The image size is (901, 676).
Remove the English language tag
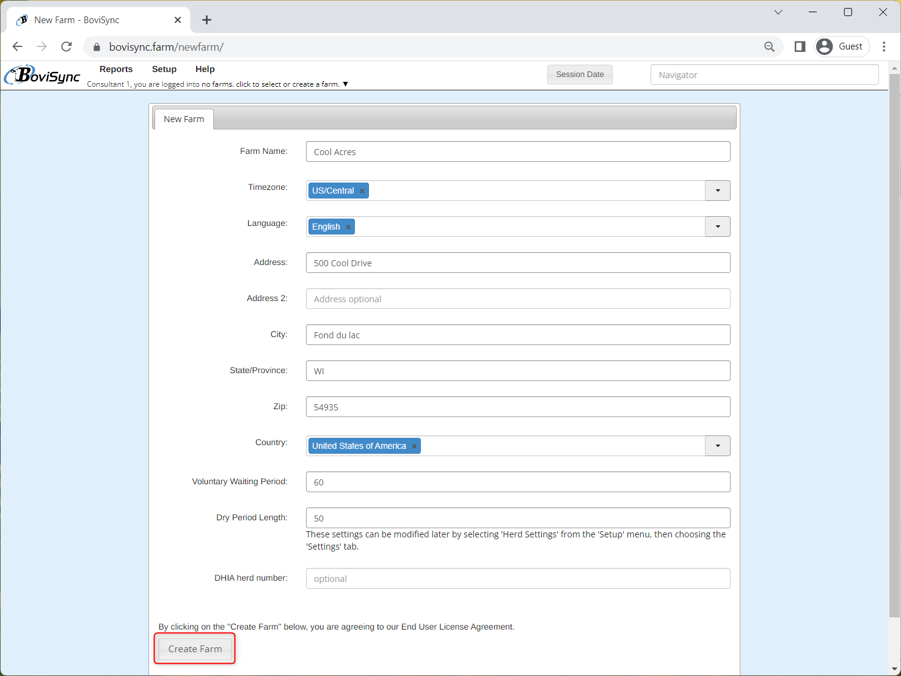click(x=348, y=227)
